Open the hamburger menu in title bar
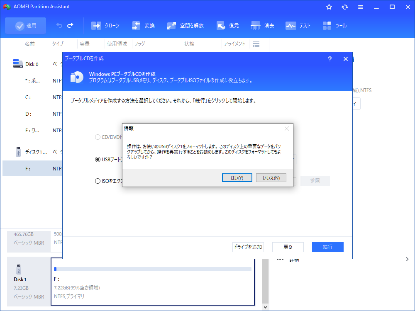 361,7
